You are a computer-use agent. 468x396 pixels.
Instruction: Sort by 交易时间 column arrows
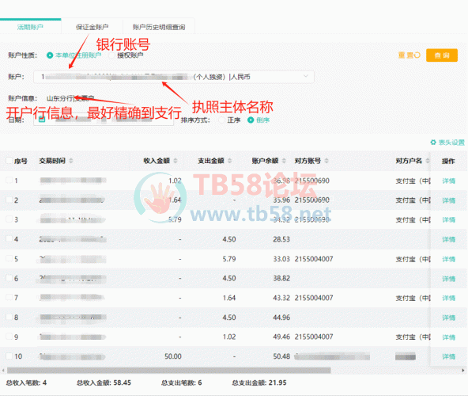click(x=71, y=161)
